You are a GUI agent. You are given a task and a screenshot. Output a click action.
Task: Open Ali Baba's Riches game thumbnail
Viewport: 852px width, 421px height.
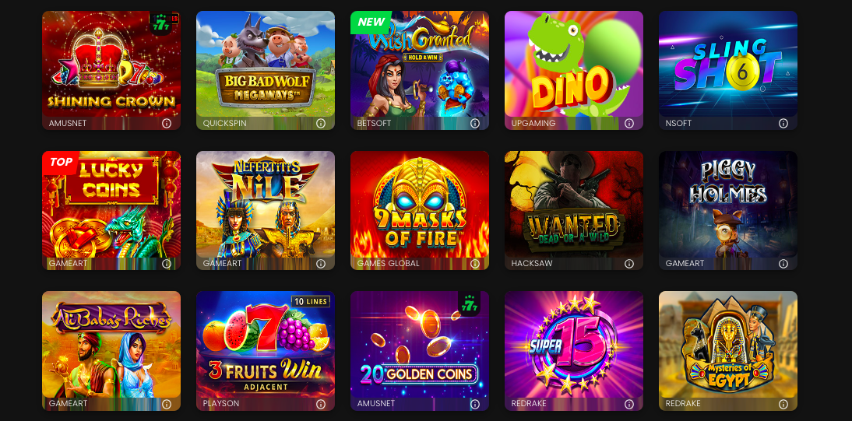[111, 345]
